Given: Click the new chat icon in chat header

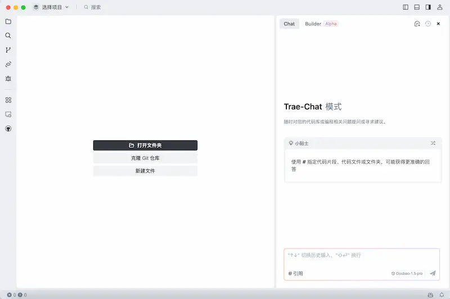Looking at the screenshot, I should (417, 24).
